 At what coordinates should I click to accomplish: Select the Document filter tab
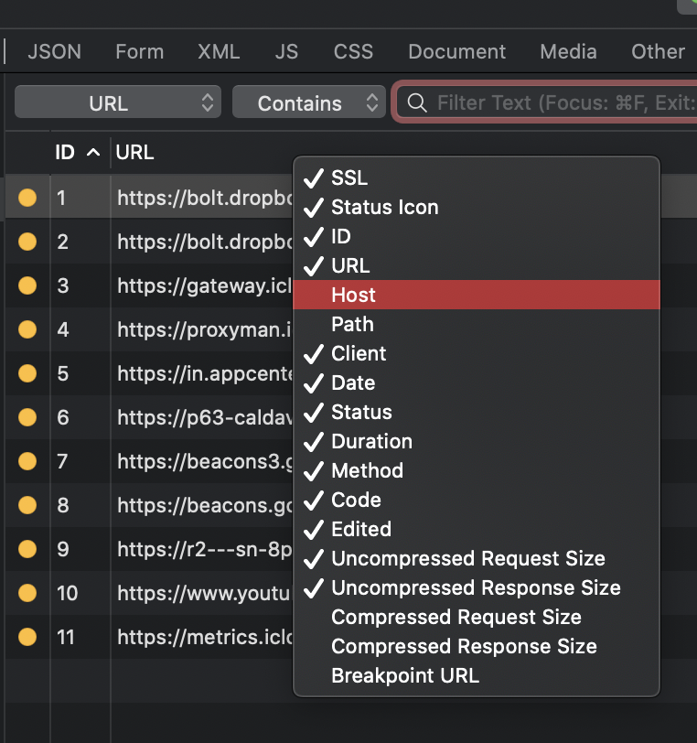pyautogui.click(x=456, y=51)
